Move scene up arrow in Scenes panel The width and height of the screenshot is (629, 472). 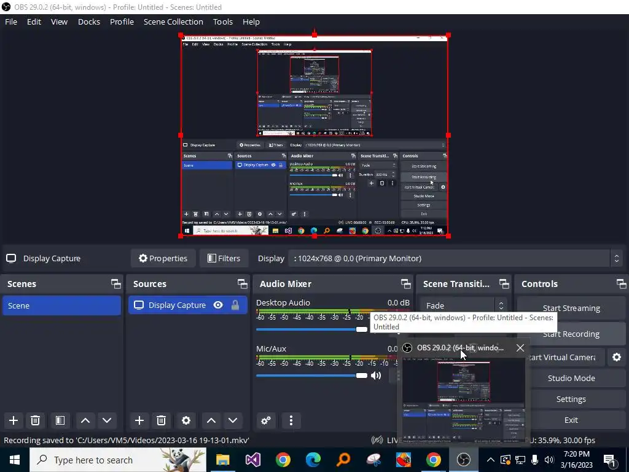pos(85,420)
